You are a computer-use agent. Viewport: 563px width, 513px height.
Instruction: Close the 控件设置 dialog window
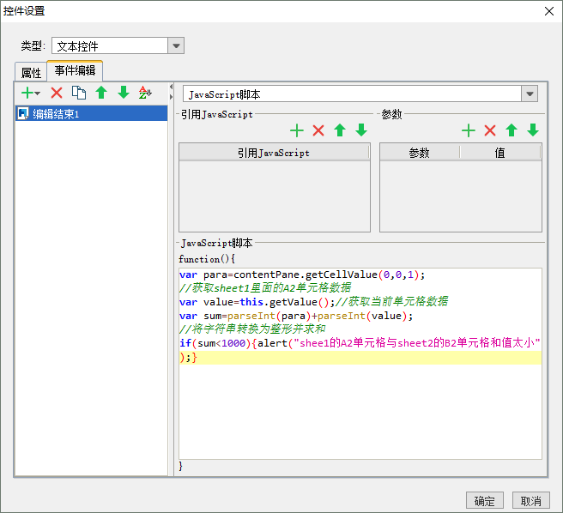click(549, 11)
